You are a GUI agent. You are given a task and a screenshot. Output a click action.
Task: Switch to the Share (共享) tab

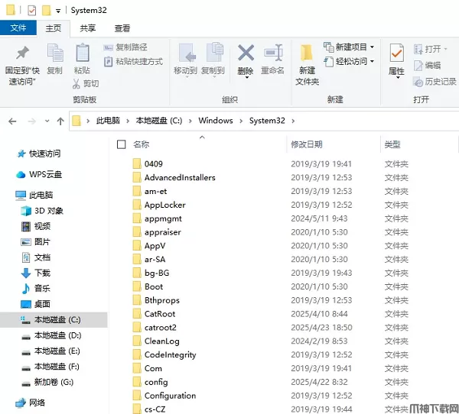point(87,28)
